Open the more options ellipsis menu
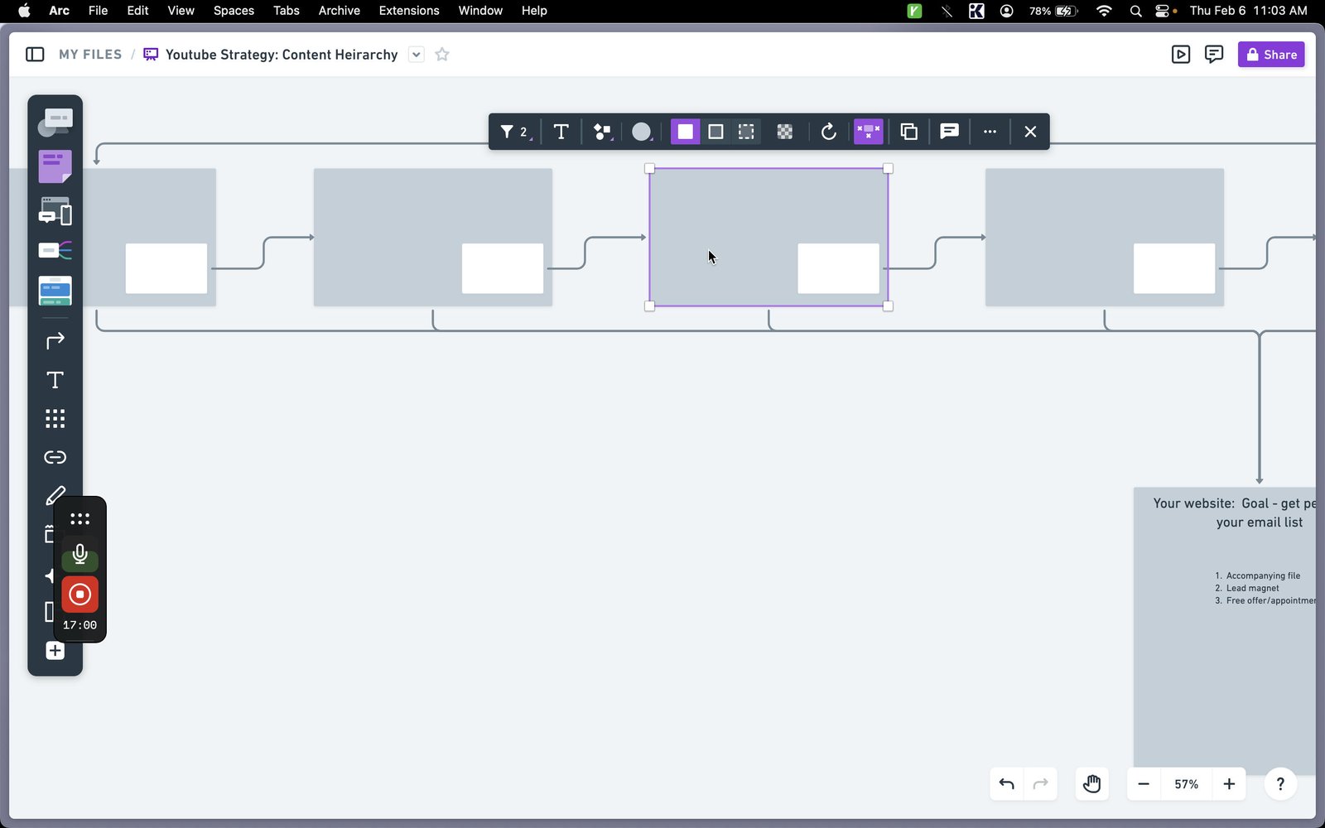This screenshot has height=828, width=1325. (x=990, y=132)
